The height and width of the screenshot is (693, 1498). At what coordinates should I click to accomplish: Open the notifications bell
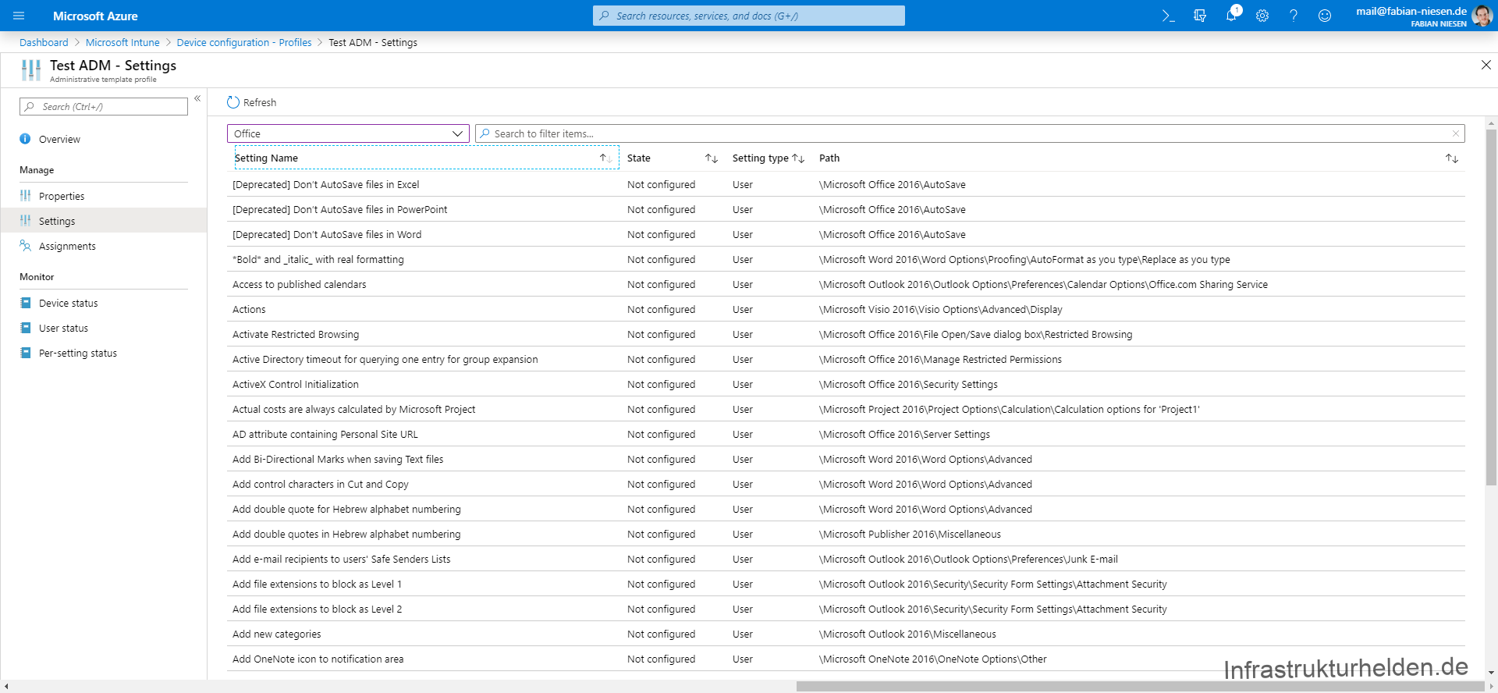pos(1231,16)
